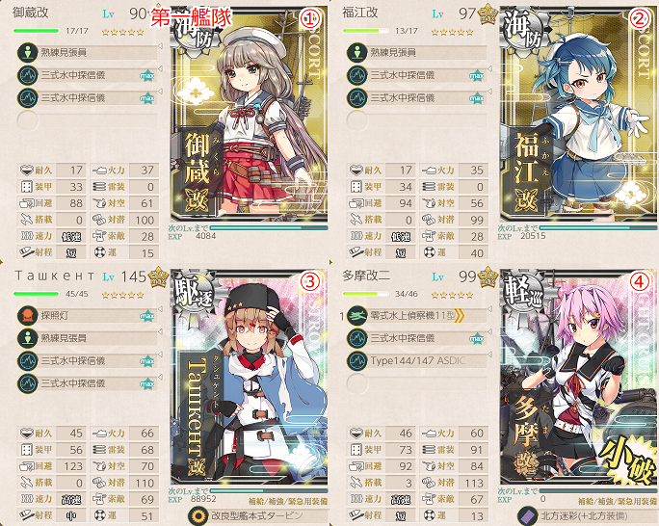
Task: Select Ташкент's 熟練見張員 lookout icon
Action: click(28, 338)
